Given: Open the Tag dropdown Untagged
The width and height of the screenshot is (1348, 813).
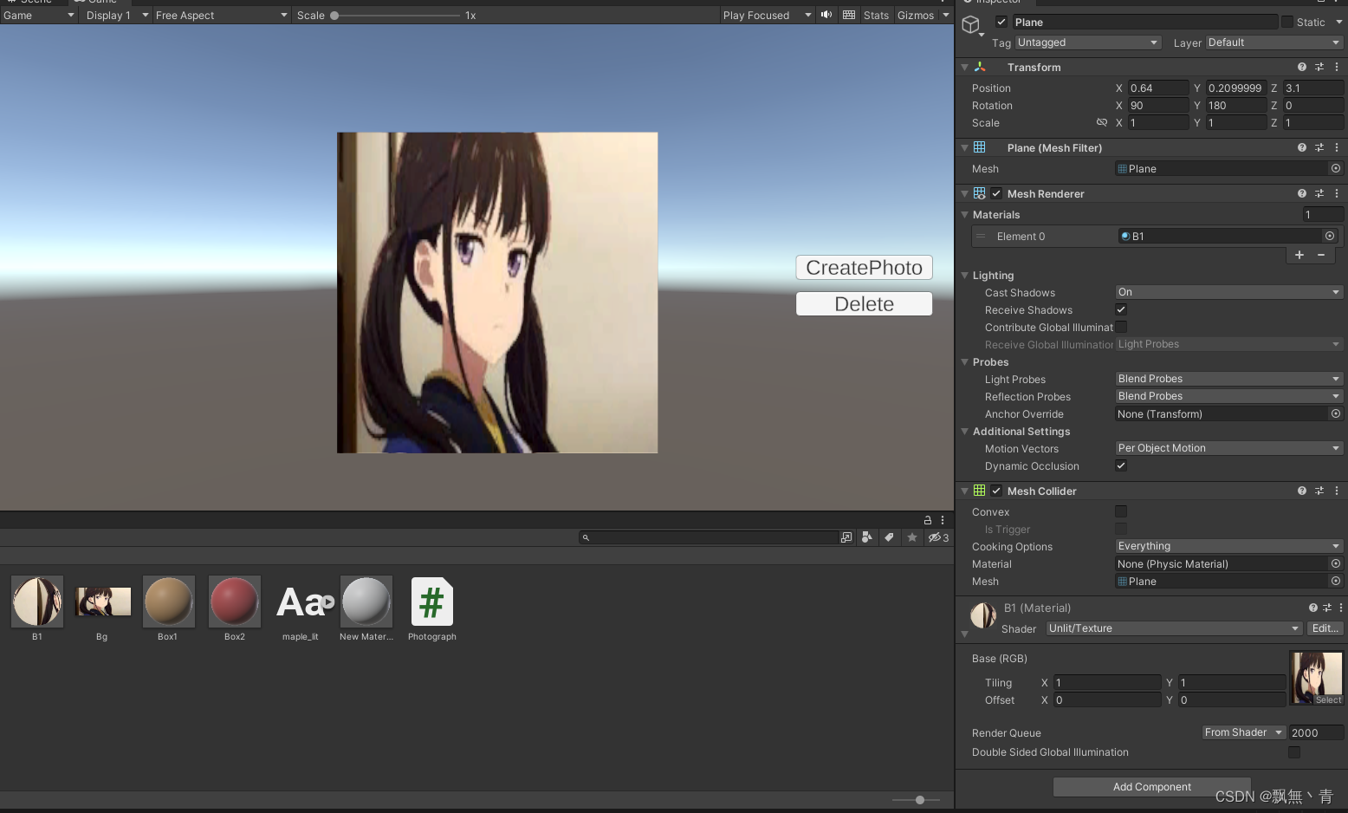Looking at the screenshot, I should point(1088,42).
